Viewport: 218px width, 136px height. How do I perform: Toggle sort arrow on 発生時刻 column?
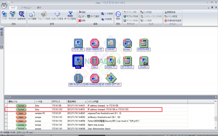tap(85, 102)
